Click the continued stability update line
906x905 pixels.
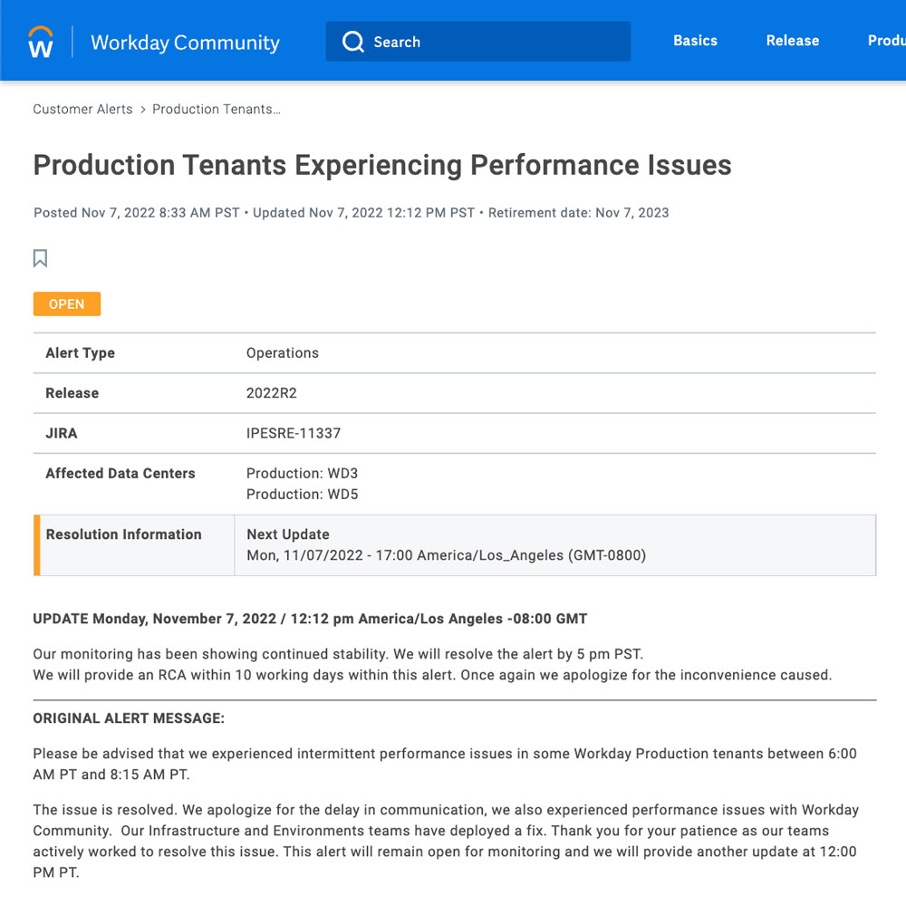click(x=338, y=654)
